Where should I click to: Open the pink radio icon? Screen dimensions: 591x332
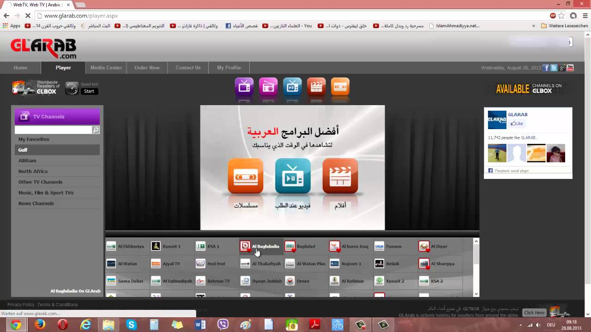(268, 87)
